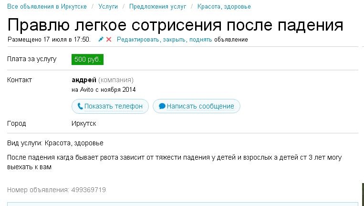Image resolution: width=364 pixels, height=206 pixels.
Task: Click the ad title Правлю легкое сотрисения
Action: coord(175,25)
